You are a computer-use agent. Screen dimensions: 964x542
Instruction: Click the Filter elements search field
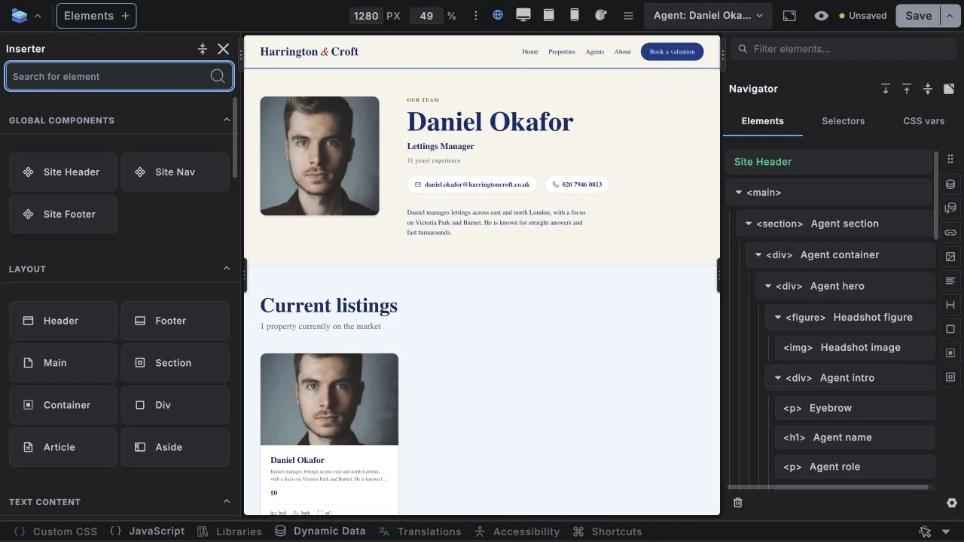coord(843,49)
